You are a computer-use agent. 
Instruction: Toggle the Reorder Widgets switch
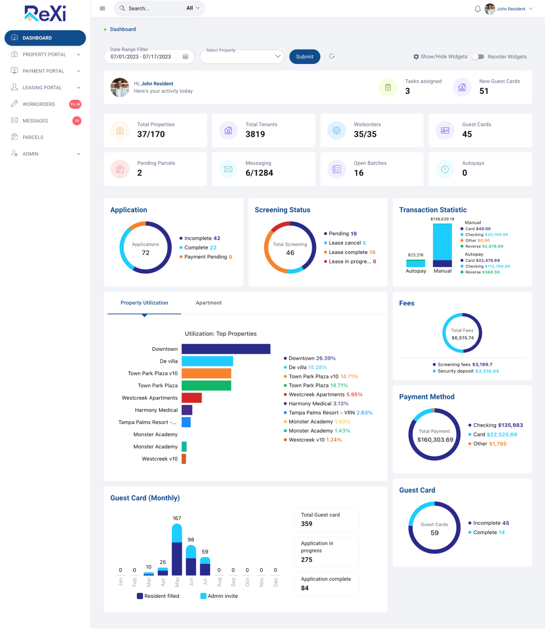[x=478, y=57]
